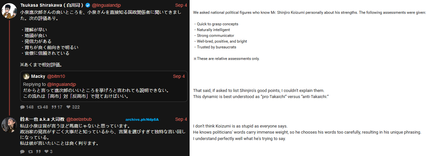Click the quote icon with 17 count
433x156 pixels.
[54, 107]
